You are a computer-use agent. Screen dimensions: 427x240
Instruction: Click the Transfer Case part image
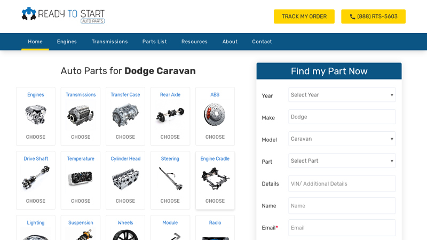point(125,115)
